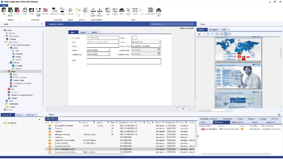Click the email icon

click(x=135, y=10)
